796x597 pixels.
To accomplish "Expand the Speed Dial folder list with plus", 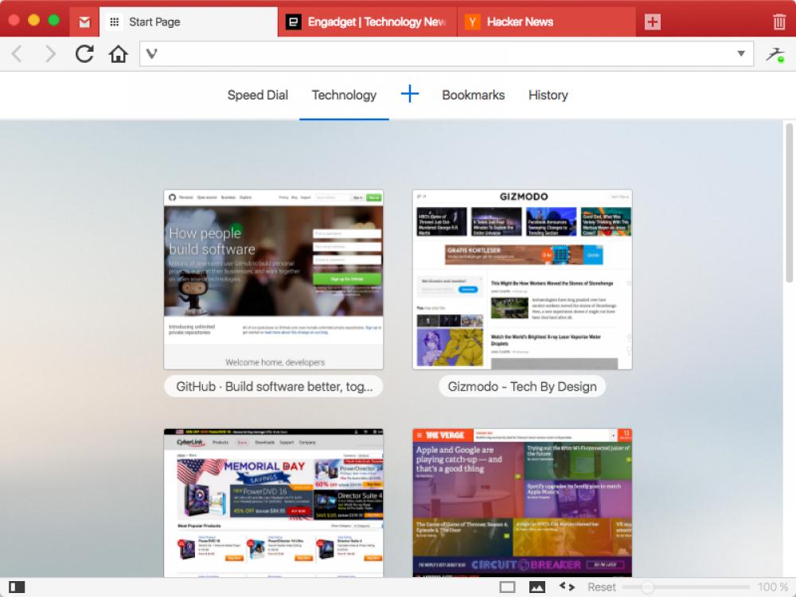I will (409, 94).
